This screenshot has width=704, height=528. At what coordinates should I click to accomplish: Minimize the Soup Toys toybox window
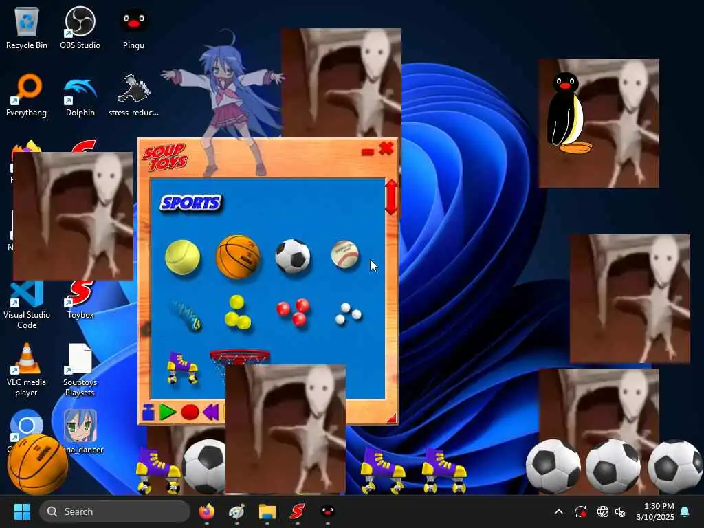368,152
